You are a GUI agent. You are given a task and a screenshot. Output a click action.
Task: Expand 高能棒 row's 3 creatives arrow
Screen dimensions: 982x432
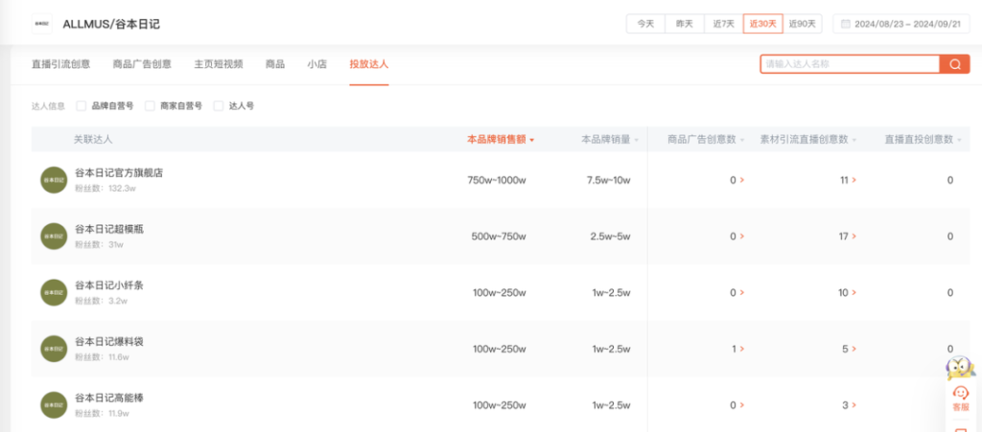click(854, 405)
